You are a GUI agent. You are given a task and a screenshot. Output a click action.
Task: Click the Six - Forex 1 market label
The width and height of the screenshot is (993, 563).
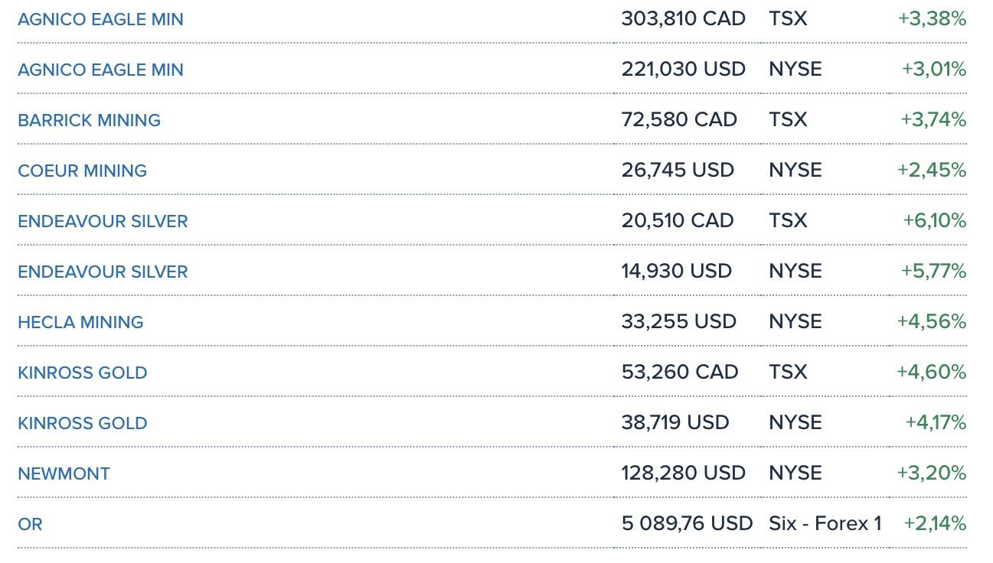[x=825, y=524]
